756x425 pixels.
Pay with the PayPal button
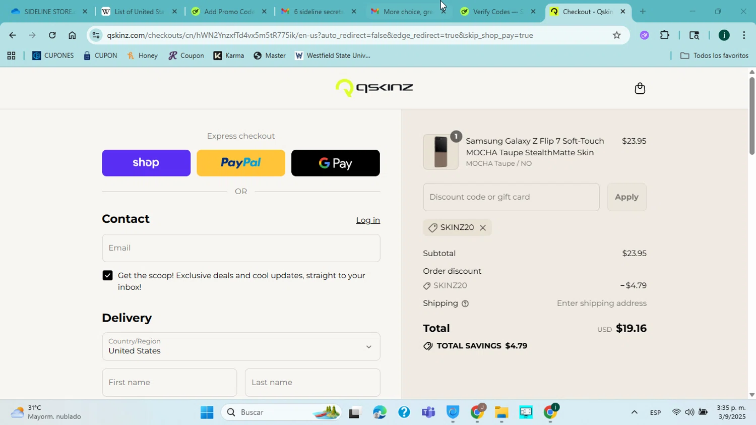[x=241, y=163]
